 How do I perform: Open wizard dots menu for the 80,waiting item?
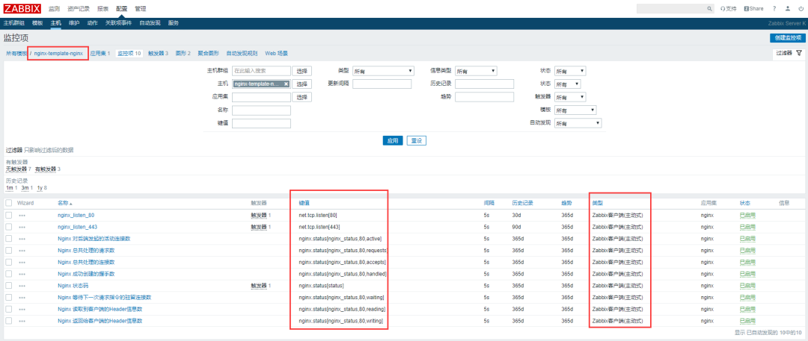coord(22,298)
